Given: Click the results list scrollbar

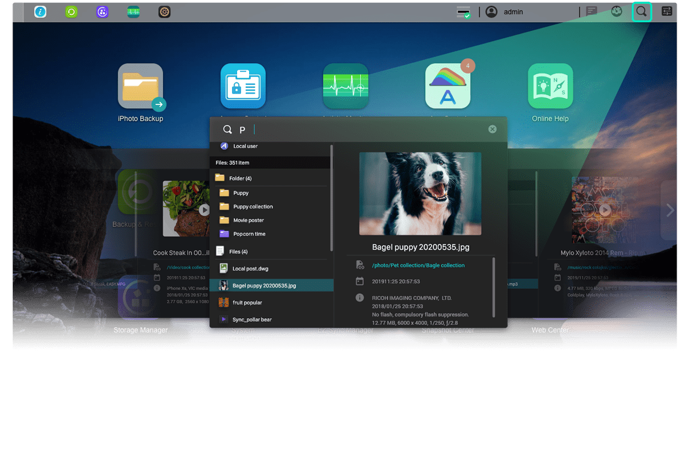Looking at the screenshot, I should (332, 198).
